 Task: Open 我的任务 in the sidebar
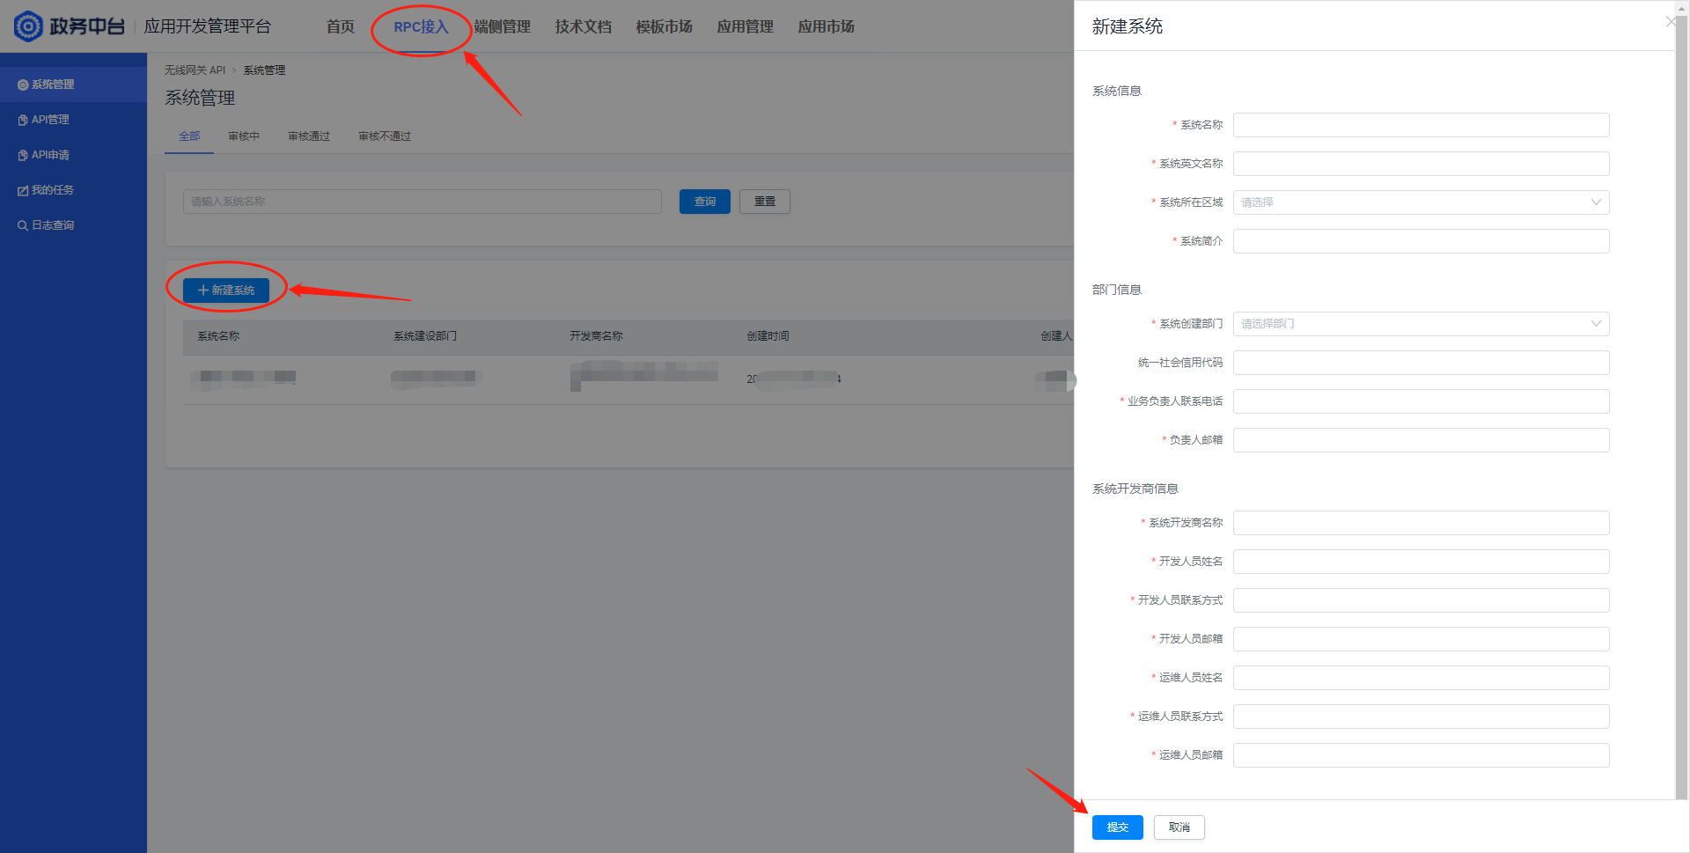pyautogui.click(x=73, y=190)
